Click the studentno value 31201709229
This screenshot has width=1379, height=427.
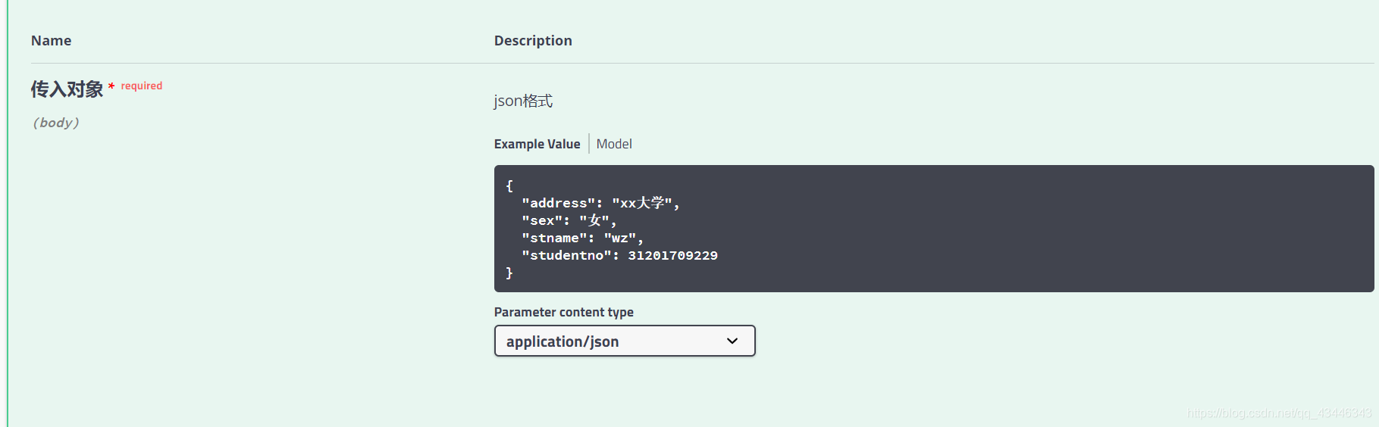tap(672, 255)
